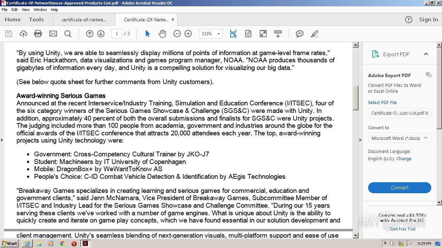Switch to the Home tab
This screenshot has height=248, width=442.
[x=13, y=20]
